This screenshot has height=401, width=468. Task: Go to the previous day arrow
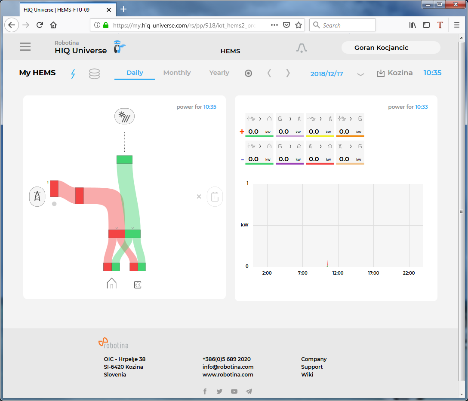269,73
